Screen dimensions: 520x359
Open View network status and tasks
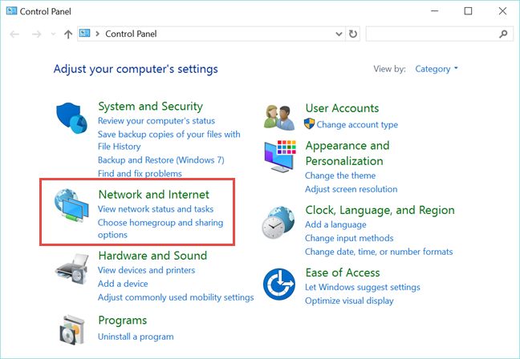[156, 209]
